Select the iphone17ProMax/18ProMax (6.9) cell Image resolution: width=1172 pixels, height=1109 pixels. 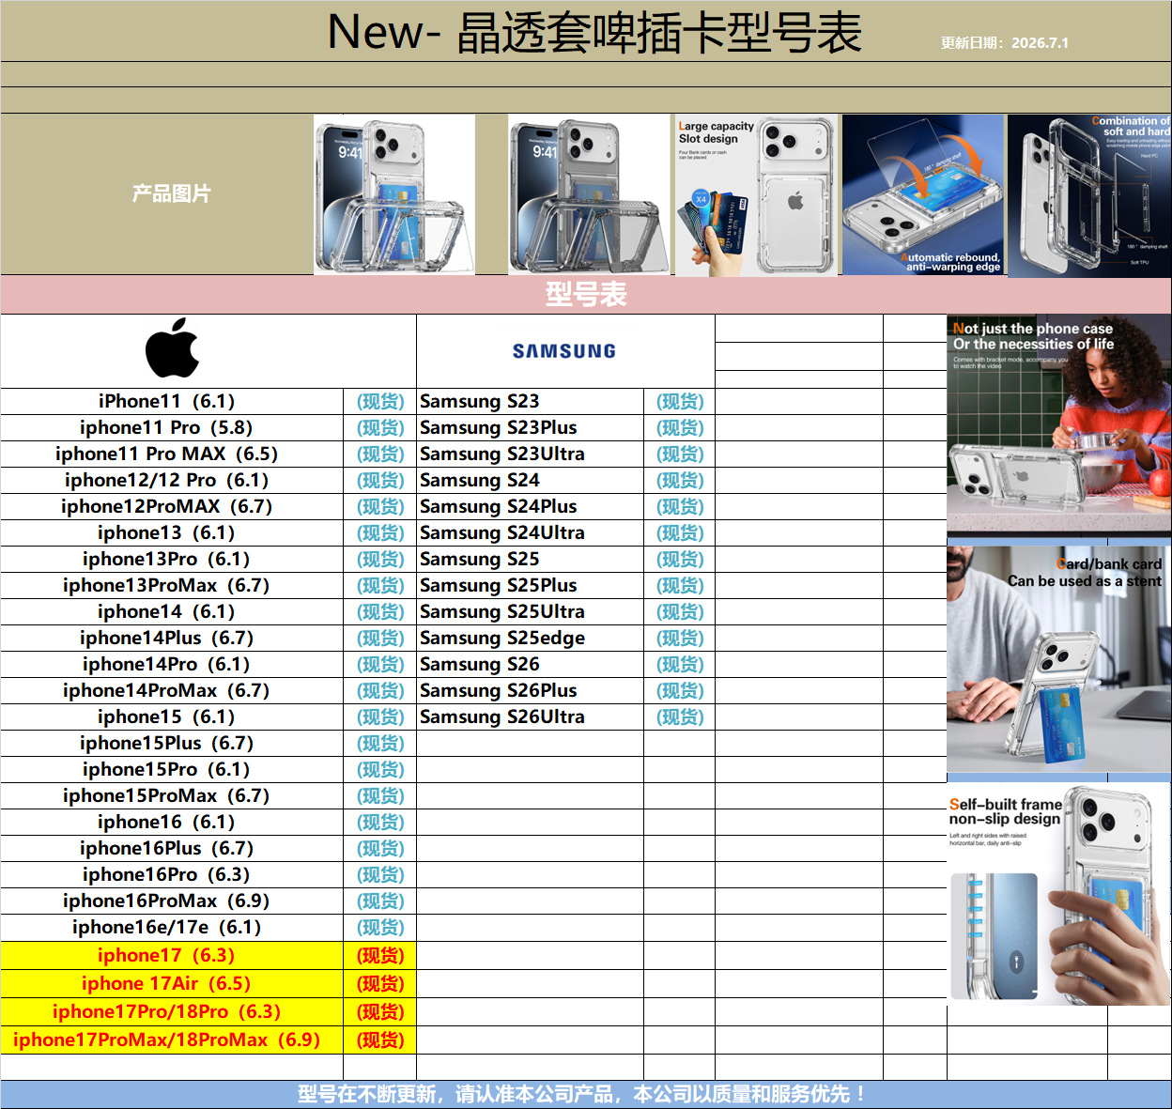[x=172, y=1040]
